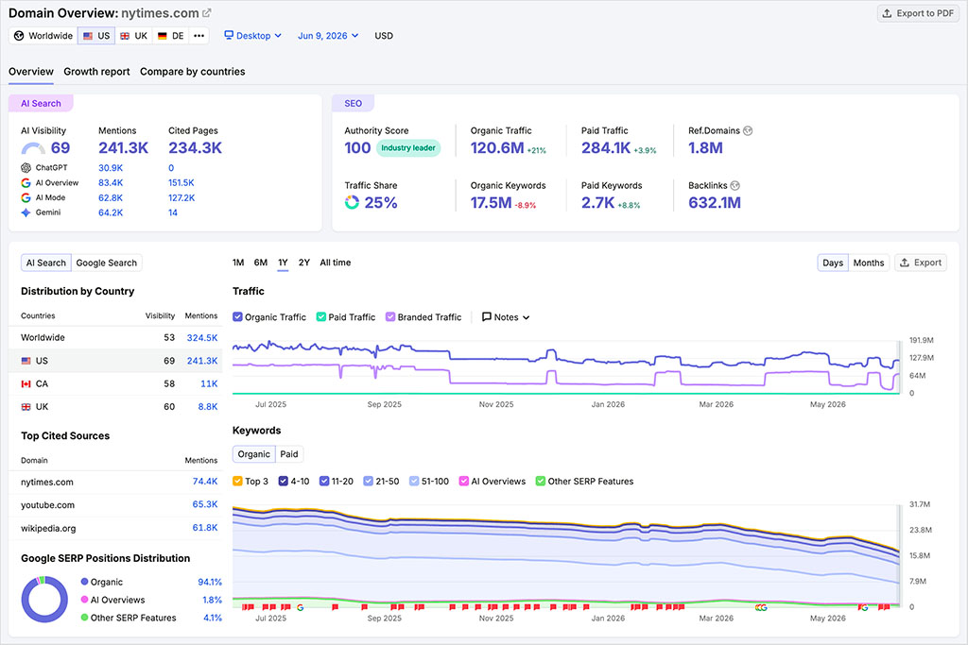Click the Google AI Overview icon
This screenshot has width=968, height=645.
tap(26, 182)
